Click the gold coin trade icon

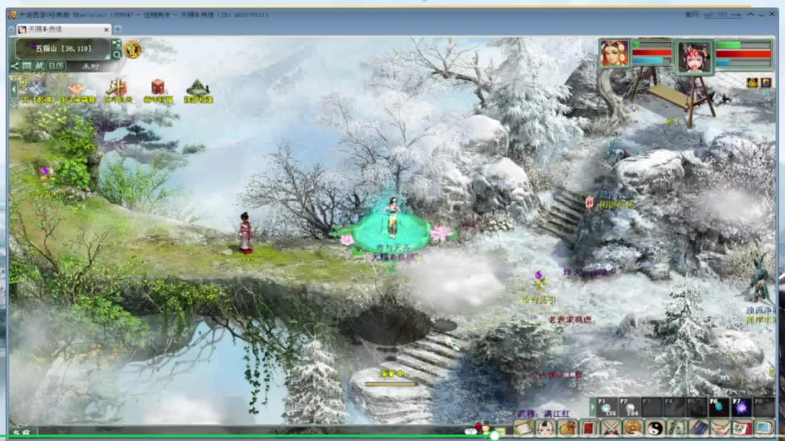(x=634, y=428)
